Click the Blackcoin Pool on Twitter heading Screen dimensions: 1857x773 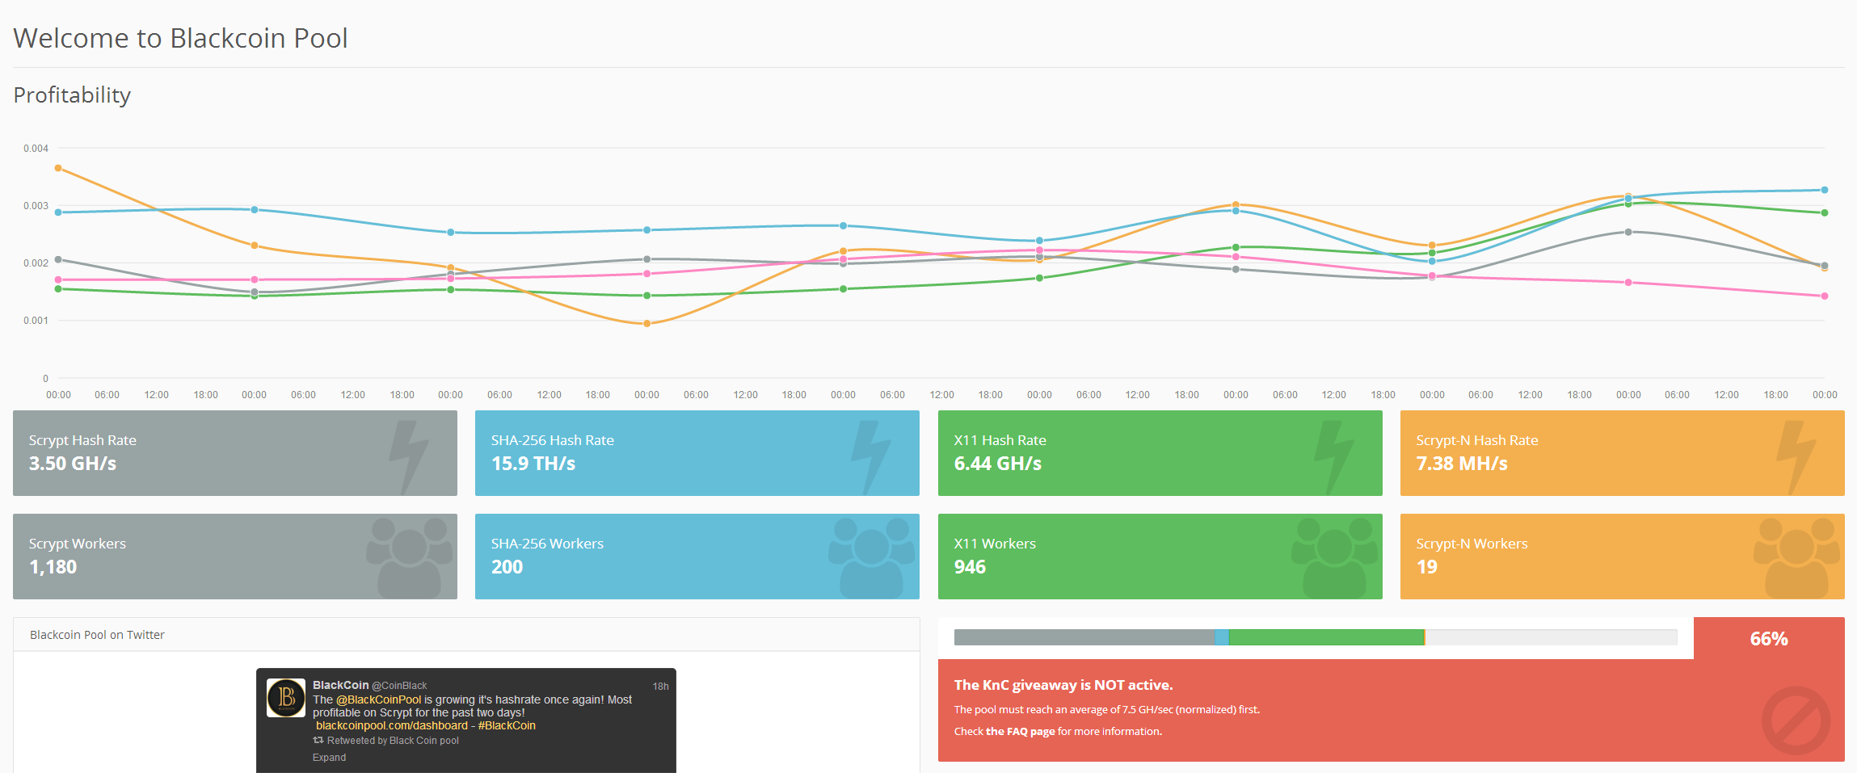(x=97, y=635)
